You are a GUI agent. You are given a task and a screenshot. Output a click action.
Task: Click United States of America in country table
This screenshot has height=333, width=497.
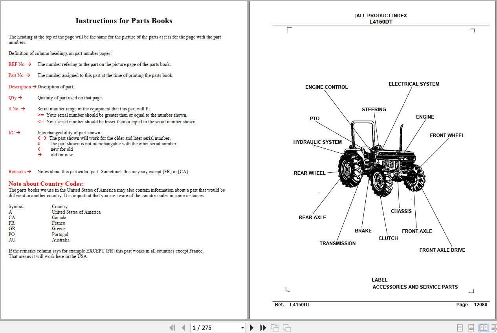[x=76, y=212]
